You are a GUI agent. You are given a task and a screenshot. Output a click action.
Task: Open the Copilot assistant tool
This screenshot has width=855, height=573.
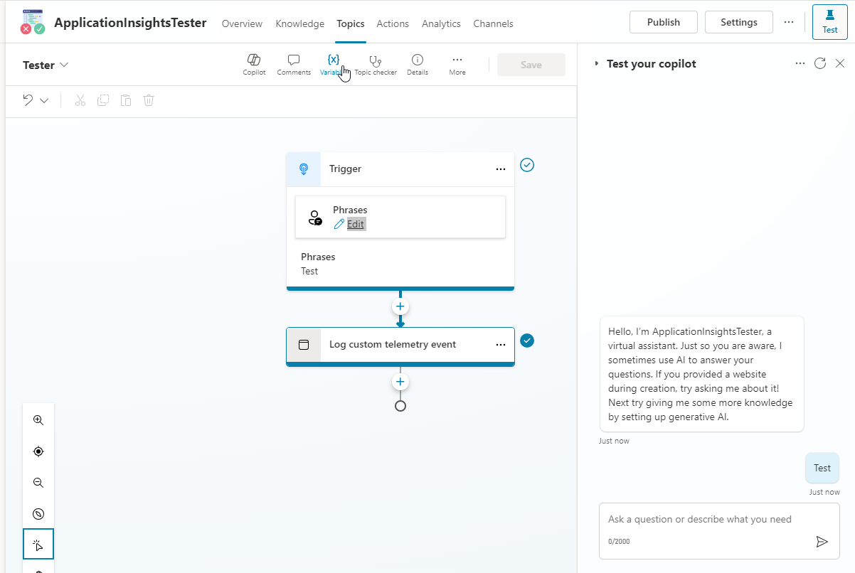[254, 64]
